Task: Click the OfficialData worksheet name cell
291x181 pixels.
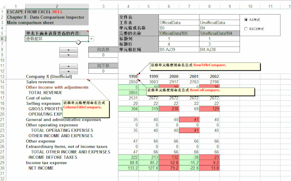Action: coord(179,23)
